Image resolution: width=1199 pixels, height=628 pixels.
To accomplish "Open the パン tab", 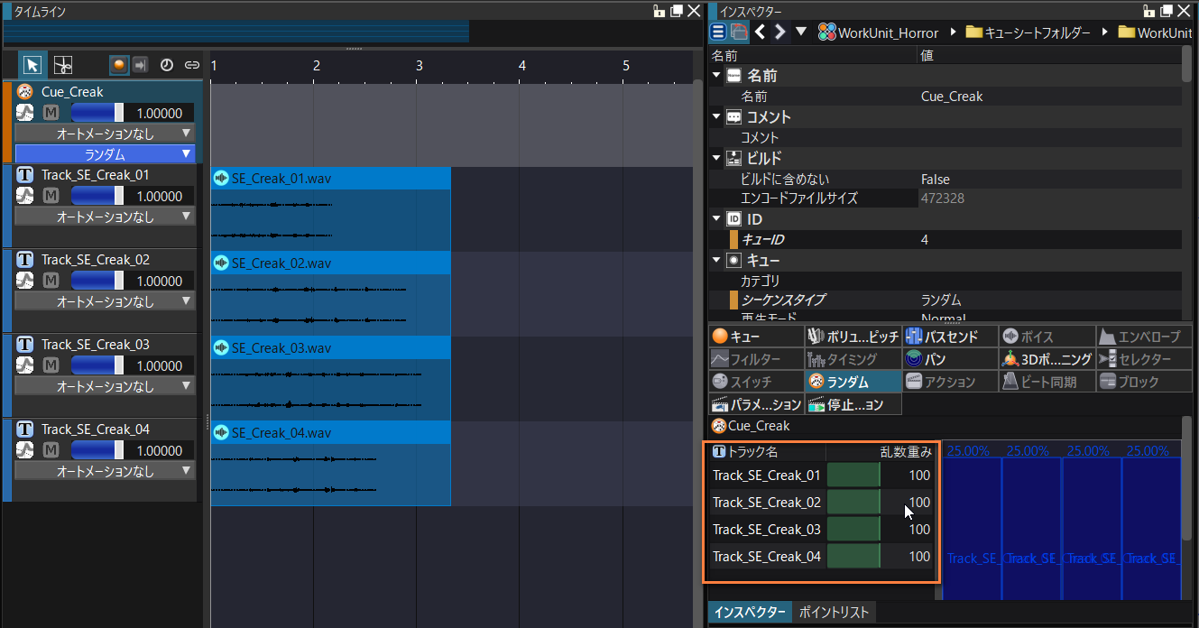I will point(950,359).
